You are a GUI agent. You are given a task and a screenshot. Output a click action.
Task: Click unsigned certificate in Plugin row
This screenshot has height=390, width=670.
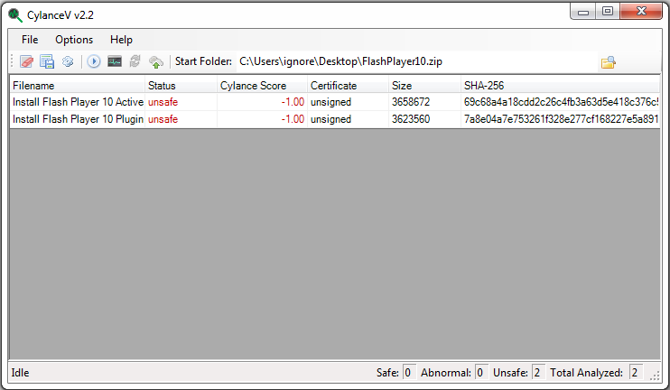coord(330,119)
